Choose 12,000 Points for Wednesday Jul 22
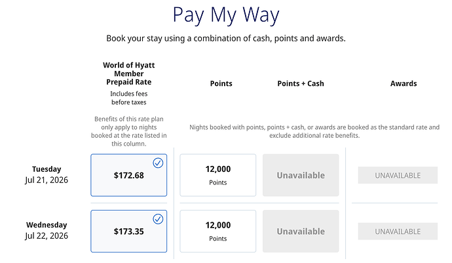 tap(217, 231)
